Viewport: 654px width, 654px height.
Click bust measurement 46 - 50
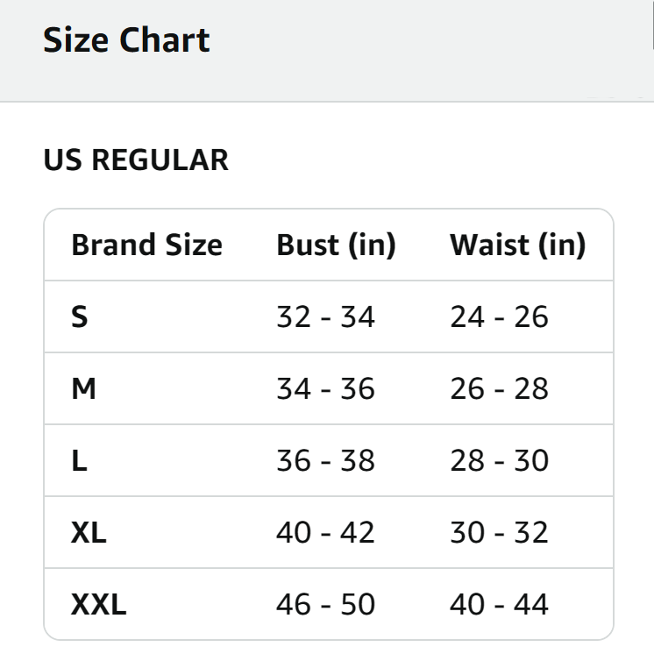click(325, 604)
